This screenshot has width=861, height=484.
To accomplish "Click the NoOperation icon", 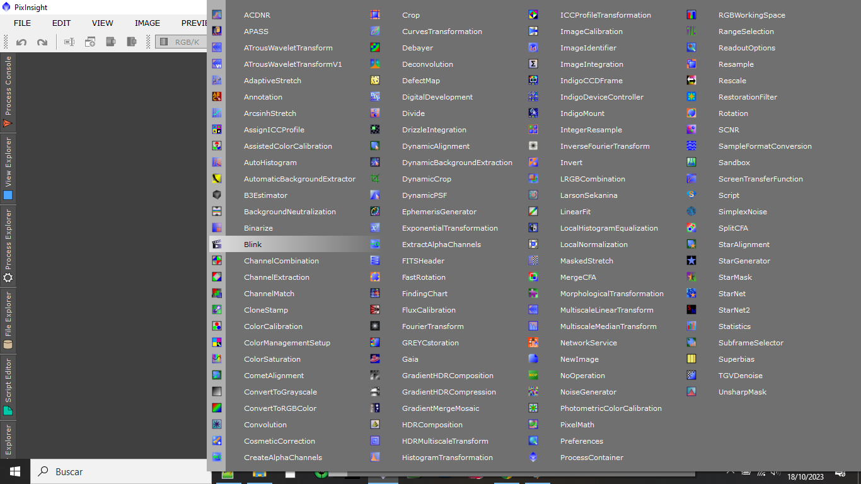I will click(x=533, y=375).
